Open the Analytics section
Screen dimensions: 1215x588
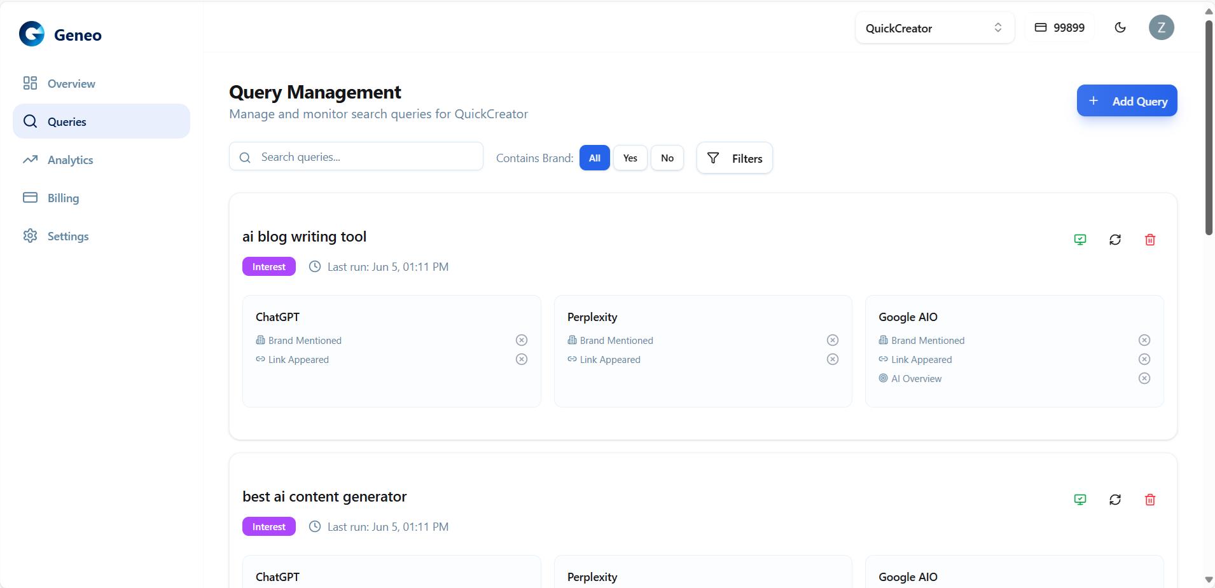coord(70,160)
